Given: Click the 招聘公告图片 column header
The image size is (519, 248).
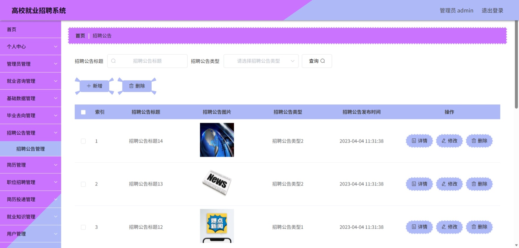Looking at the screenshot, I should (217, 112).
